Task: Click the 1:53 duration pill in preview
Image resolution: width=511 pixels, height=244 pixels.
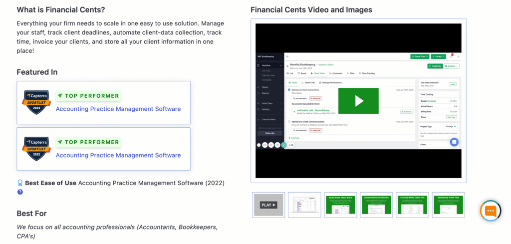Action: coord(291,145)
